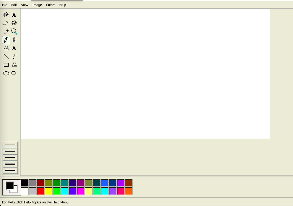Pick the Color Picker eyedropper tool

[6, 31]
